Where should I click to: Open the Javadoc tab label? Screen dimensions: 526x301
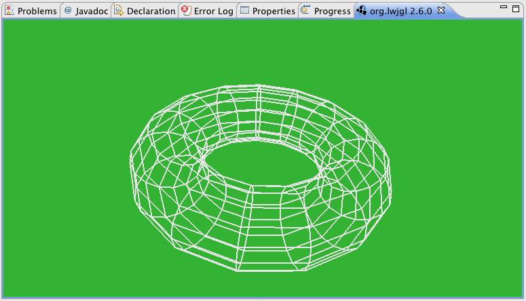pyautogui.click(x=92, y=11)
